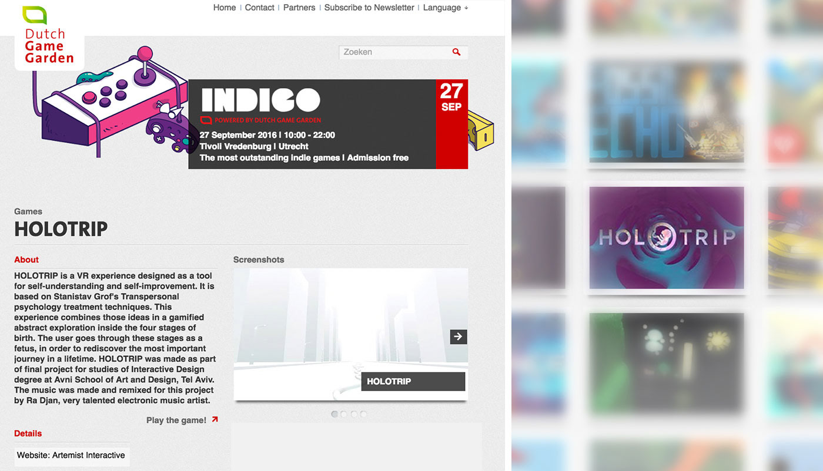823x471 pixels.
Task: Open the Partners menu item
Action: coord(299,8)
